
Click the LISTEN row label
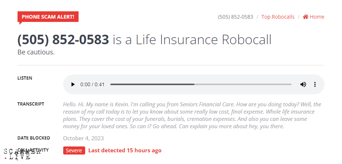(x=25, y=78)
